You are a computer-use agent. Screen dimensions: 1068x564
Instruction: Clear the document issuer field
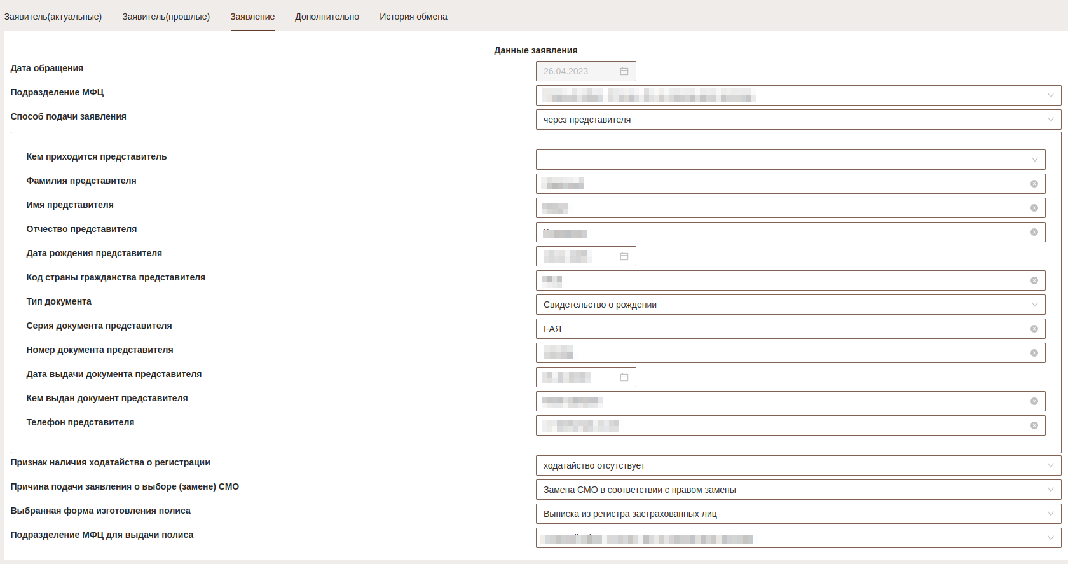[1034, 401]
